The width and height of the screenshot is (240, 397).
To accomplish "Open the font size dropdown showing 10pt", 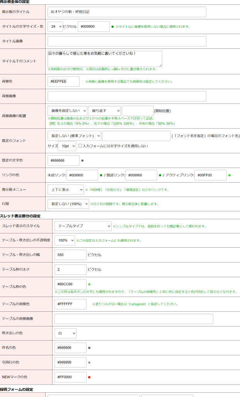I will click(x=67, y=146).
